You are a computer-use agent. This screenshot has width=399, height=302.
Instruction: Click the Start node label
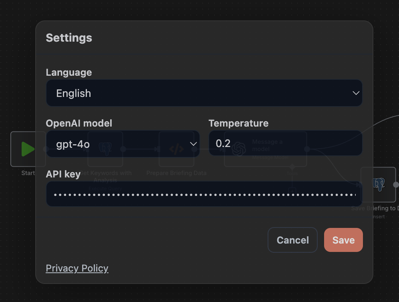[x=28, y=173]
